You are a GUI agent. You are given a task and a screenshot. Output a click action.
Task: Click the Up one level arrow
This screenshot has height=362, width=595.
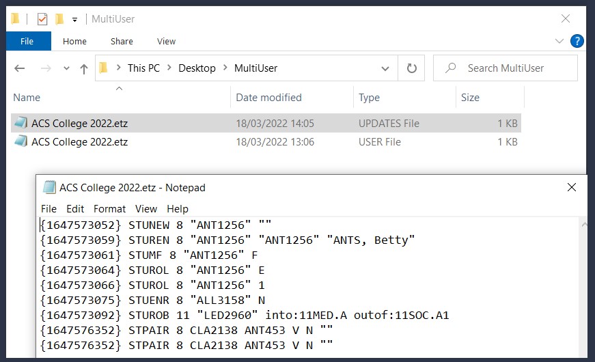[84, 69]
